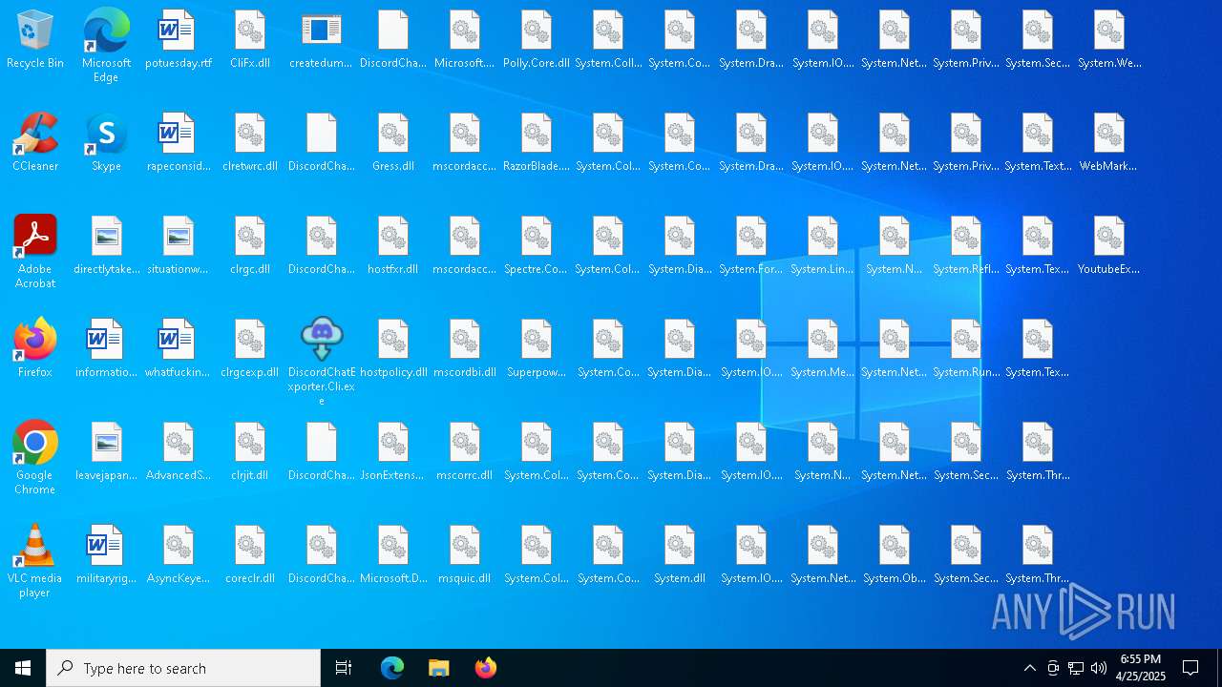
Task: Select the mscordbi.dll file
Action: pyautogui.click(x=465, y=349)
